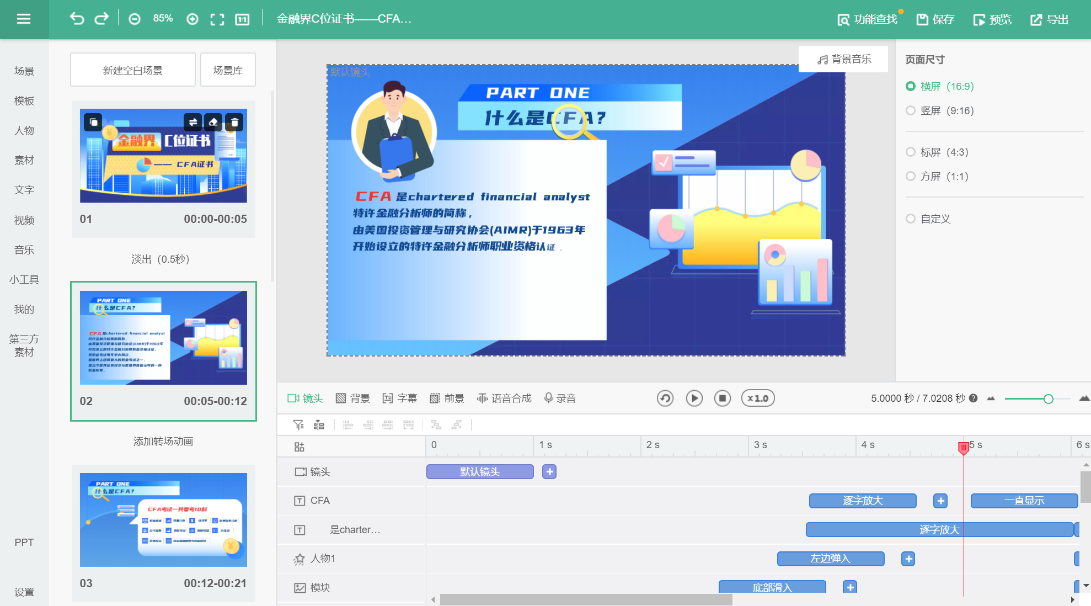Image resolution: width=1091 pixels, height=606 pixels.
Task: Switch to the 镜头 camera tab
Action: click(x=305, y=398)
